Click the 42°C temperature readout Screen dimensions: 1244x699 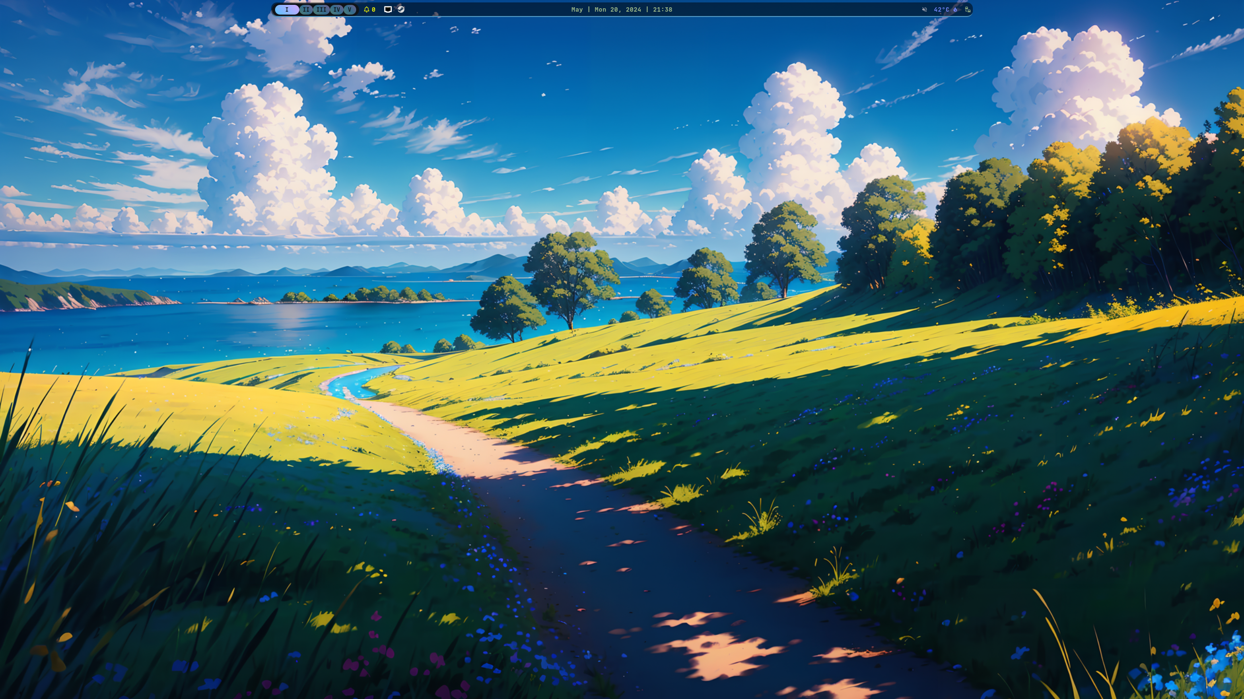[941, 9]
